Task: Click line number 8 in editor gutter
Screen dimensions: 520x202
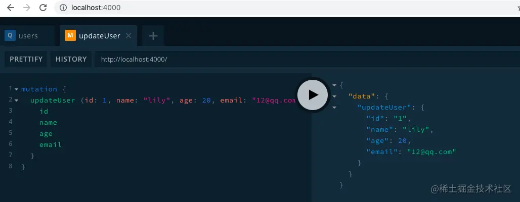Action: (11, 166)
